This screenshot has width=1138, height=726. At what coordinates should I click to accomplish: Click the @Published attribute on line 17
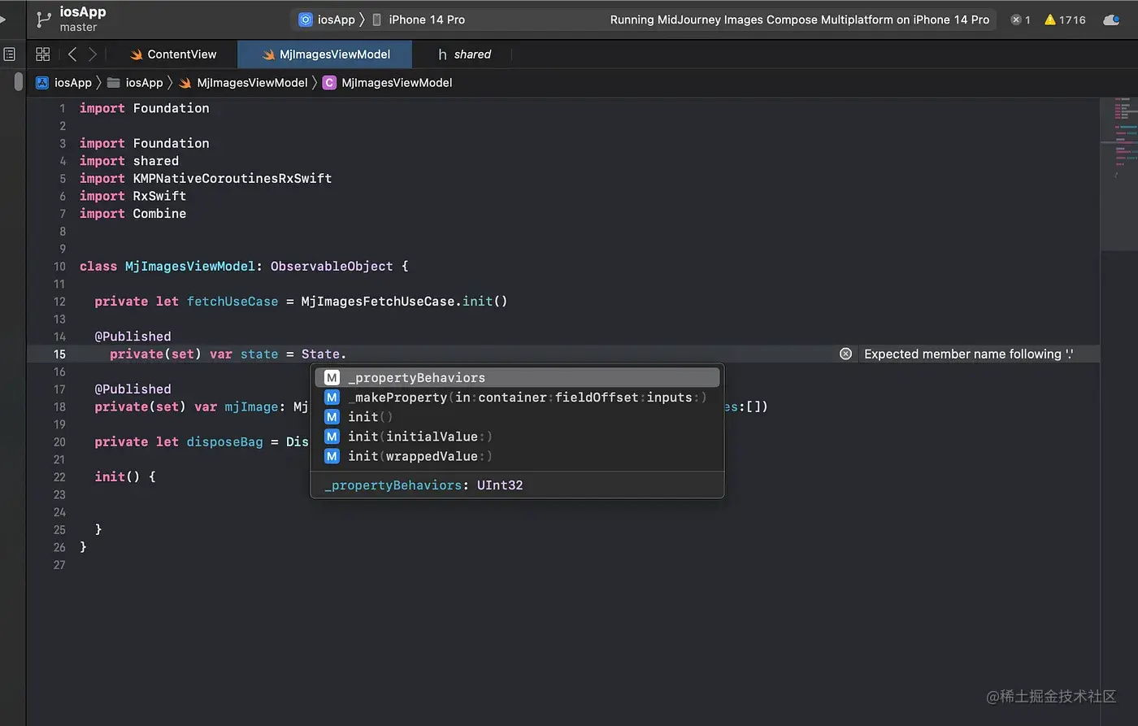click(x=132, y=389)
